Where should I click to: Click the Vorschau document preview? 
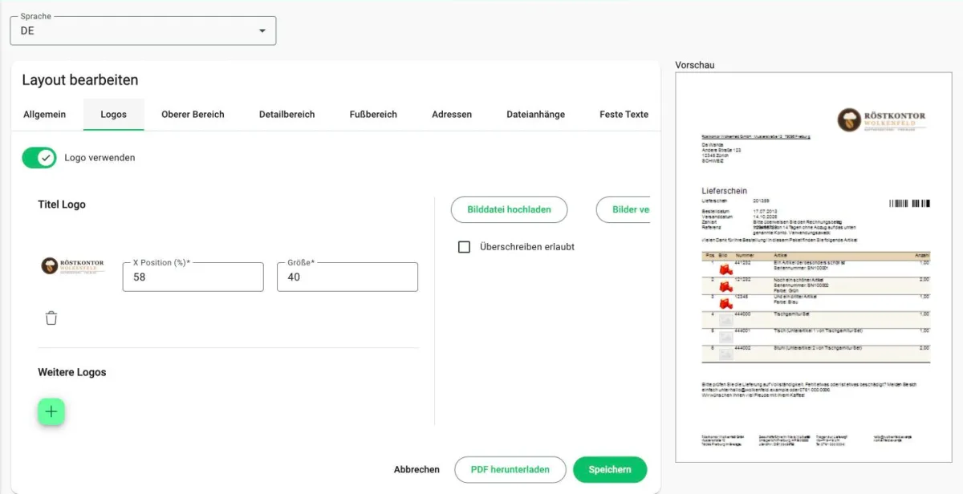tap(815, 267)
